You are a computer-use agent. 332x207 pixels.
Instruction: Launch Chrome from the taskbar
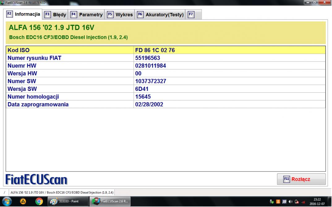[39, 201]
